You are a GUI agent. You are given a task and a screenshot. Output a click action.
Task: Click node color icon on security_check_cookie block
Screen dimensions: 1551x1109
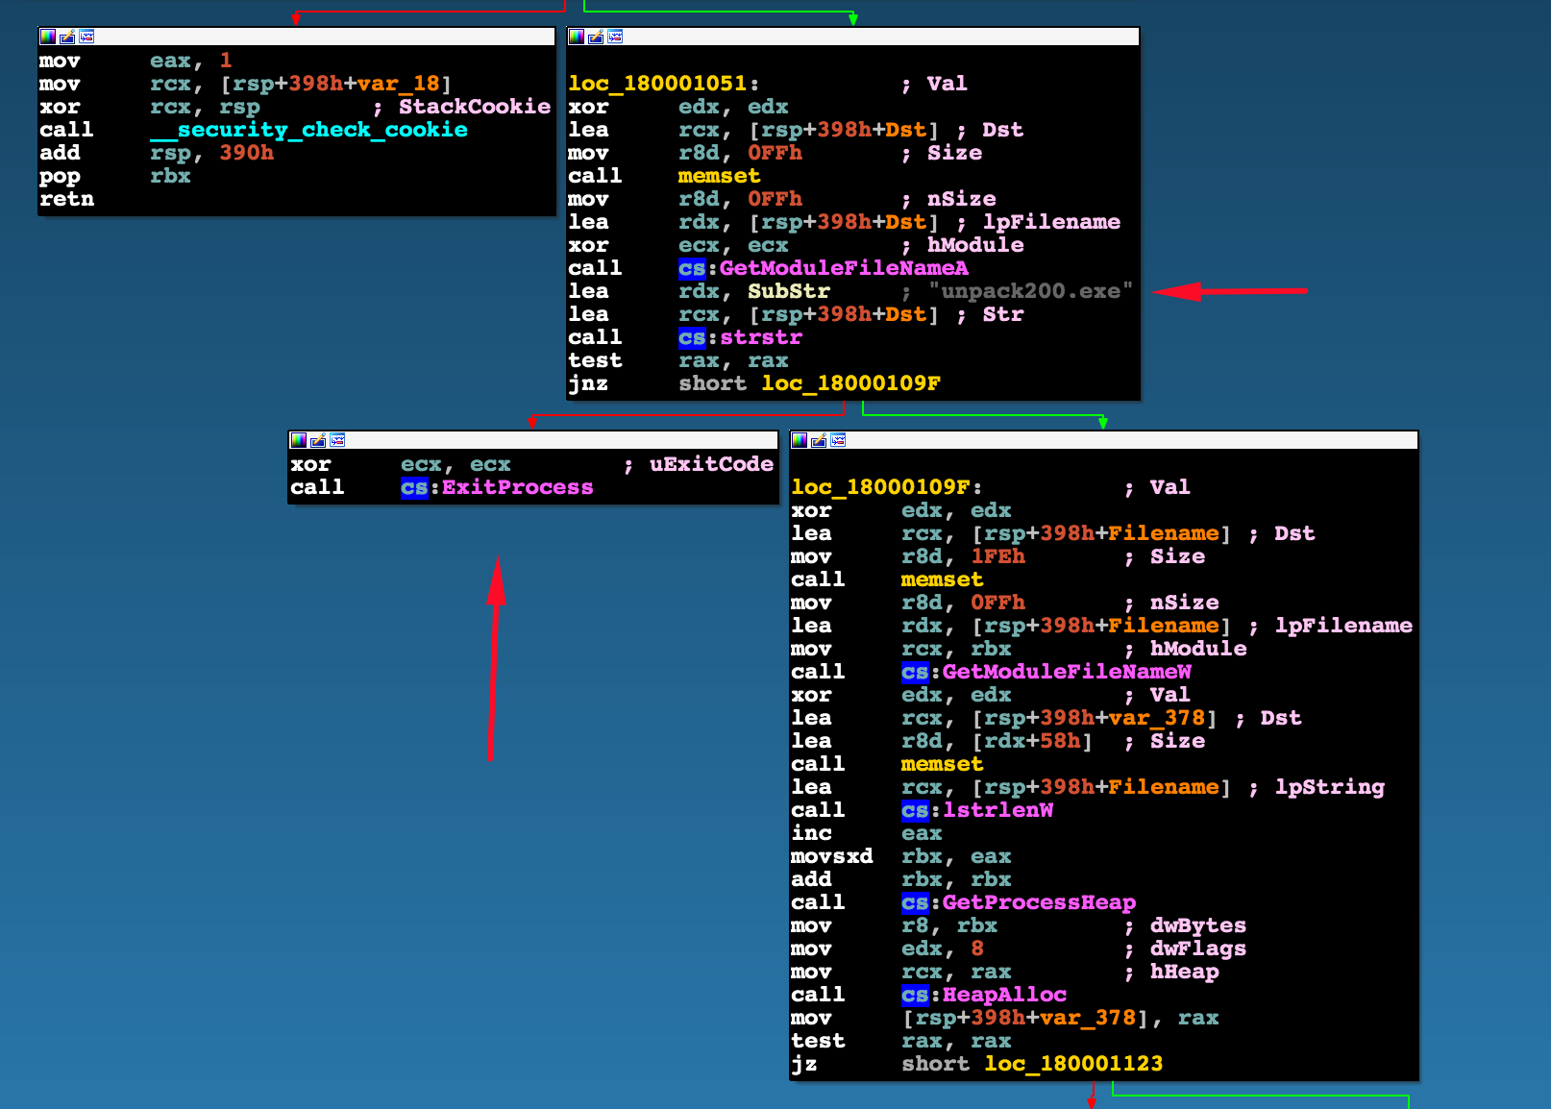tap(48, 37)
